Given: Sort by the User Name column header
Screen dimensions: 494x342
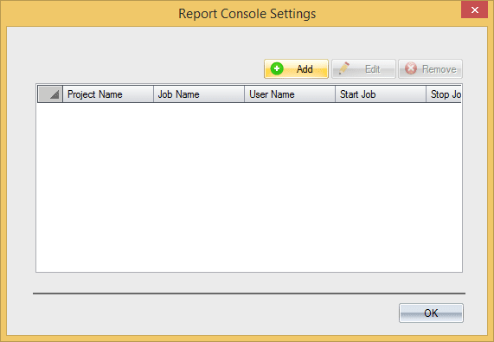Looking at the screenshot, I should (x=290, y=94).
